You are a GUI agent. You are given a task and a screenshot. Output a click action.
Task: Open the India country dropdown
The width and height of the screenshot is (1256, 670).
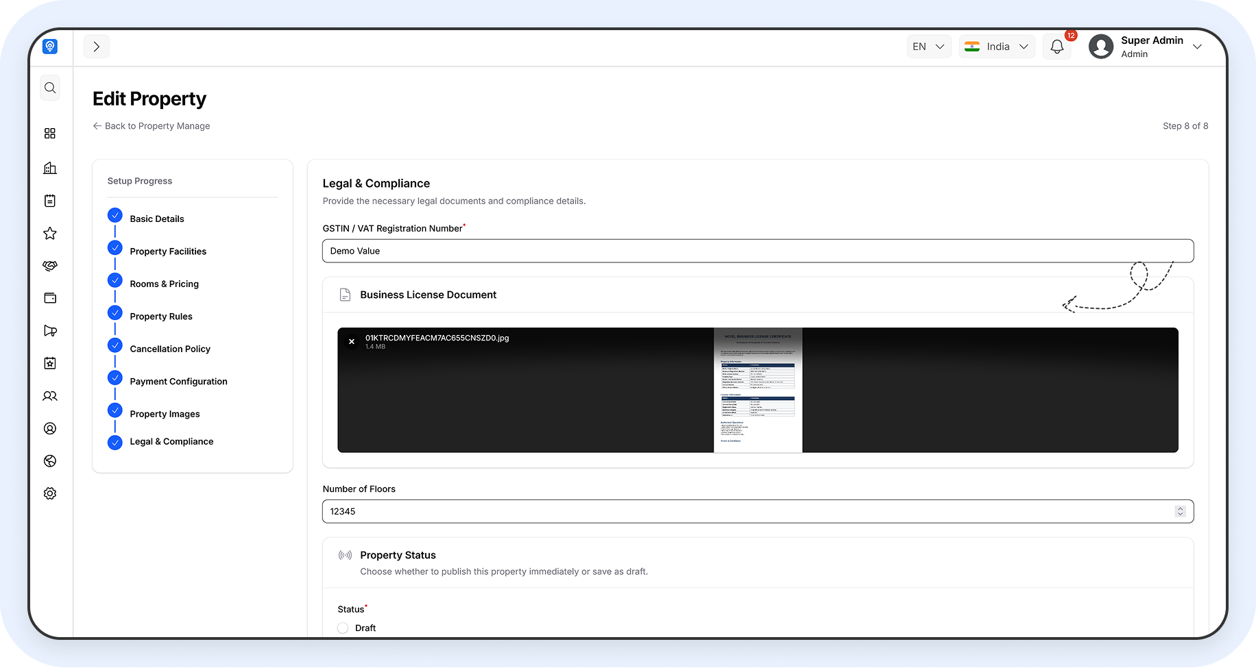pyautogui.click(x=997, y=47)
